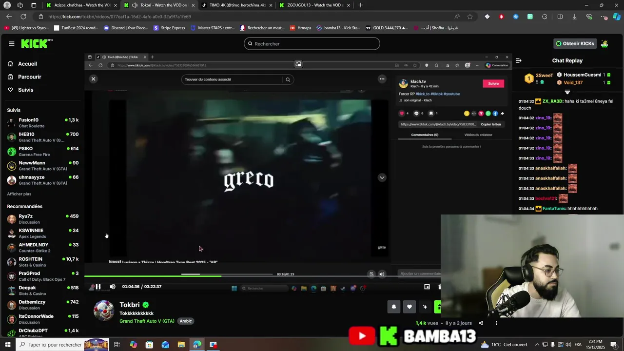The image size is (624, 351).
Task: Mute the Kick player volume
Action: click(113, 287)
